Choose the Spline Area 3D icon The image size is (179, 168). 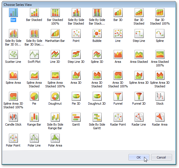pyautogui.click(x=139, y=75)
